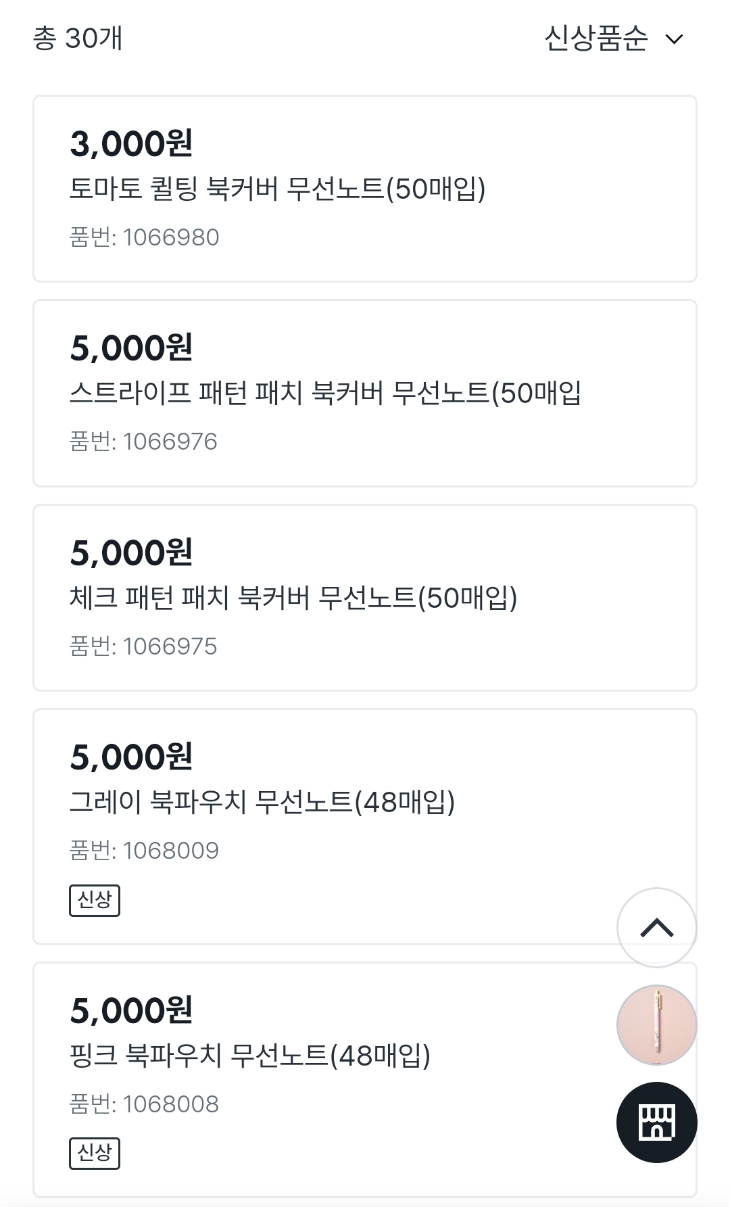The image size is (730, 1207).
Task: Click product number 1066980
Action: [x=144, y=237]
